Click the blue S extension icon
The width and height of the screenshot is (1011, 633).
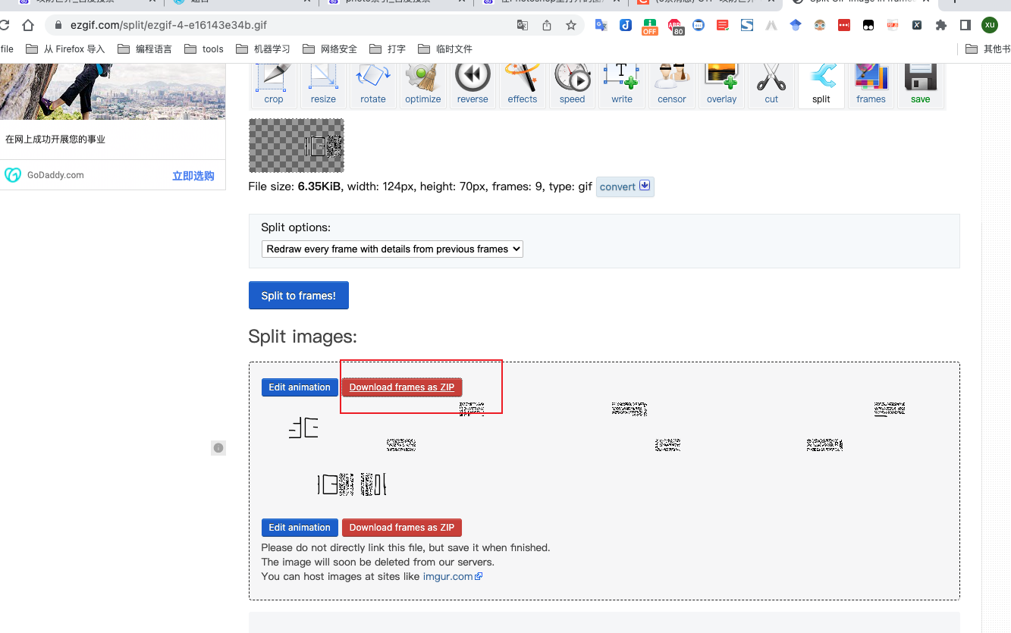[747, 25]
